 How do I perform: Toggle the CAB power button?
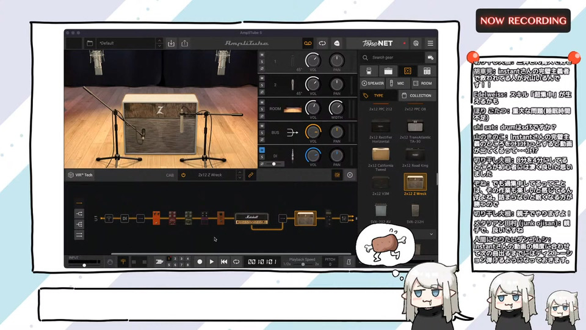coord(183,175)
